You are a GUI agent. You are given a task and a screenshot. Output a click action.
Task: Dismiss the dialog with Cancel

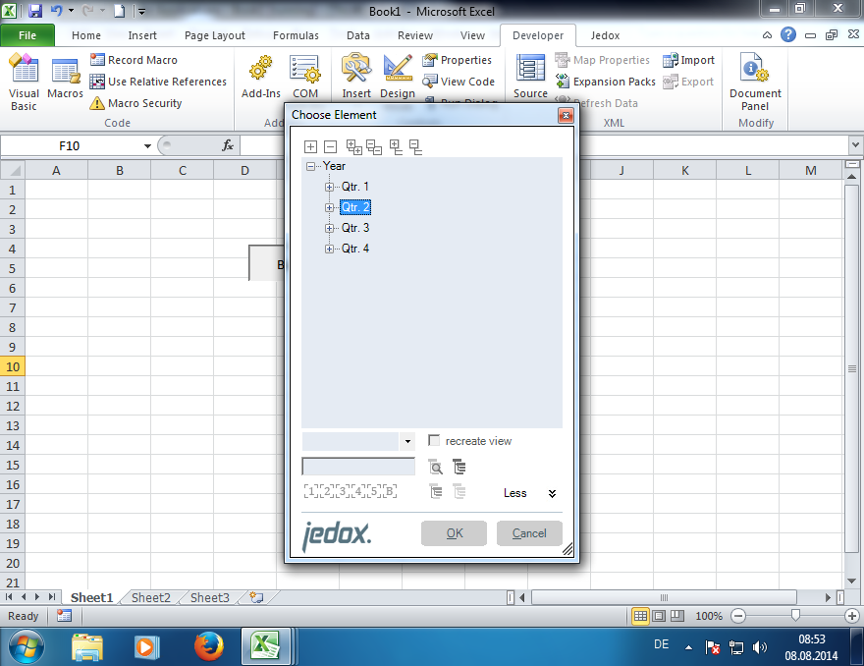pos(529,533)
